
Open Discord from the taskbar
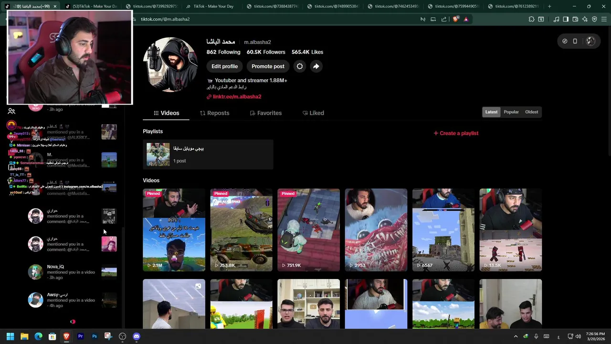(x=136, y=336)
